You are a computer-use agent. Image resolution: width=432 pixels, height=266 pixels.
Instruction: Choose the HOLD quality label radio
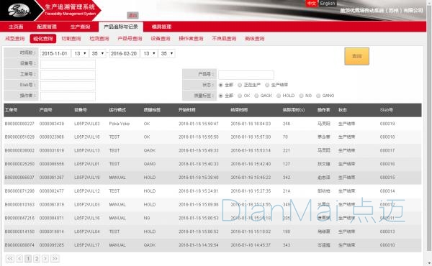pos(279,96)
